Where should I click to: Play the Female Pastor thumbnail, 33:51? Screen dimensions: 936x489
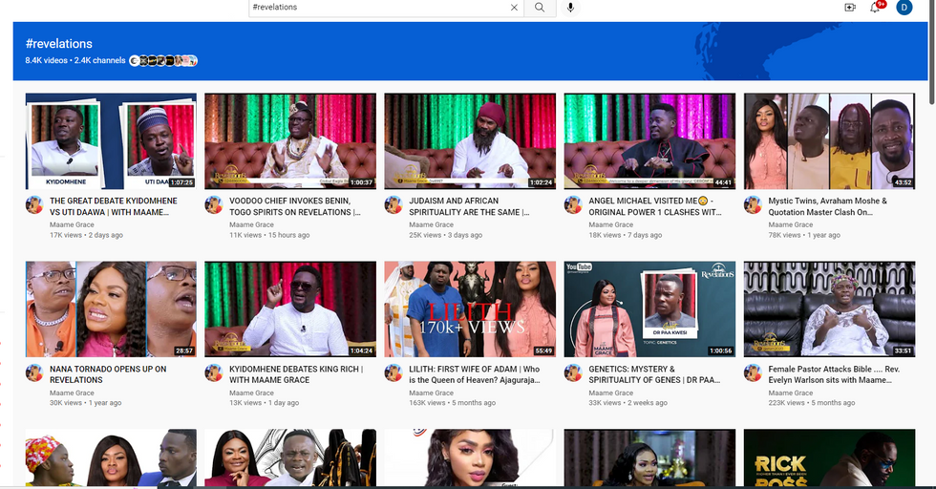pos(829,309)
